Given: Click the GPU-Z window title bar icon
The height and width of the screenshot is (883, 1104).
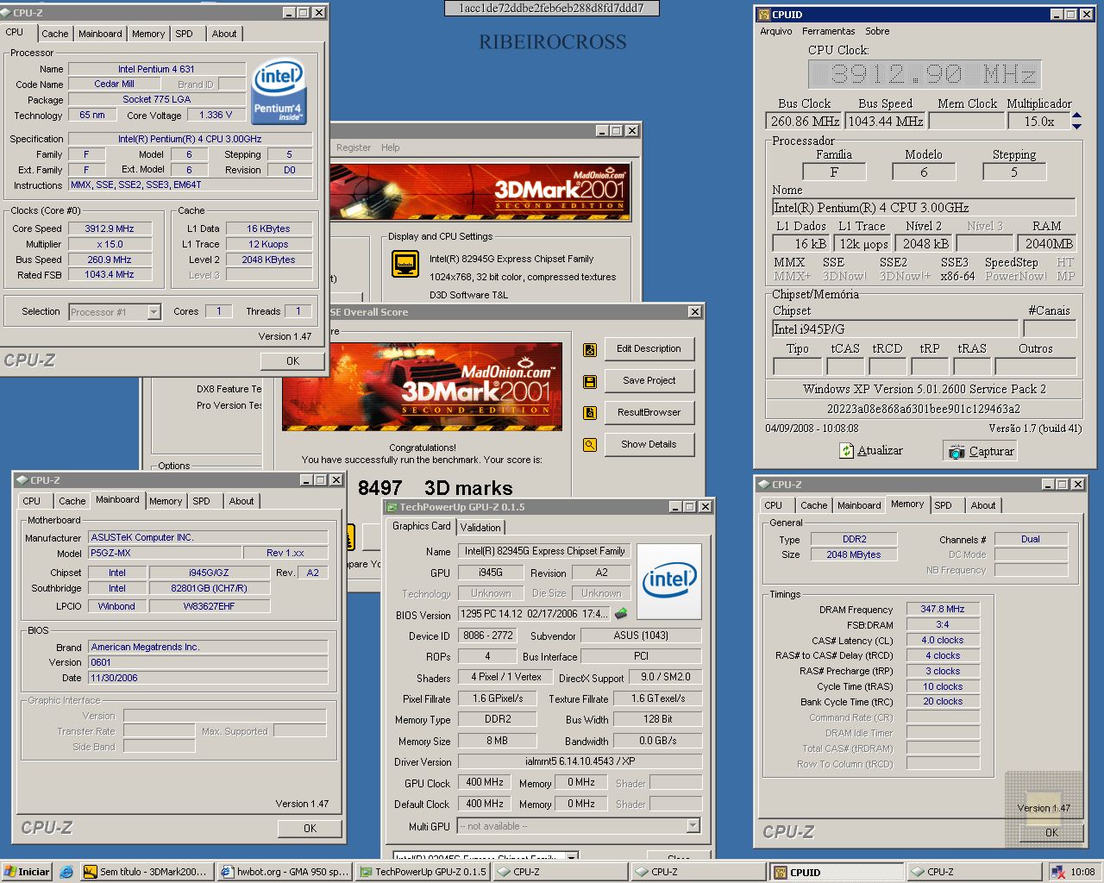Looking at the screenshot, I should 392,507.
